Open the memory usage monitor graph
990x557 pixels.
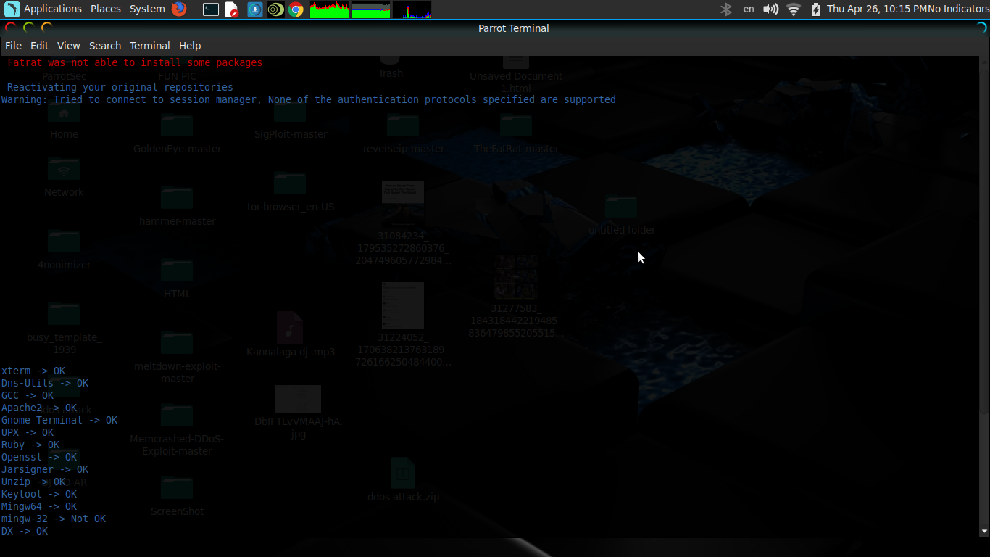[x=370, y=9]
